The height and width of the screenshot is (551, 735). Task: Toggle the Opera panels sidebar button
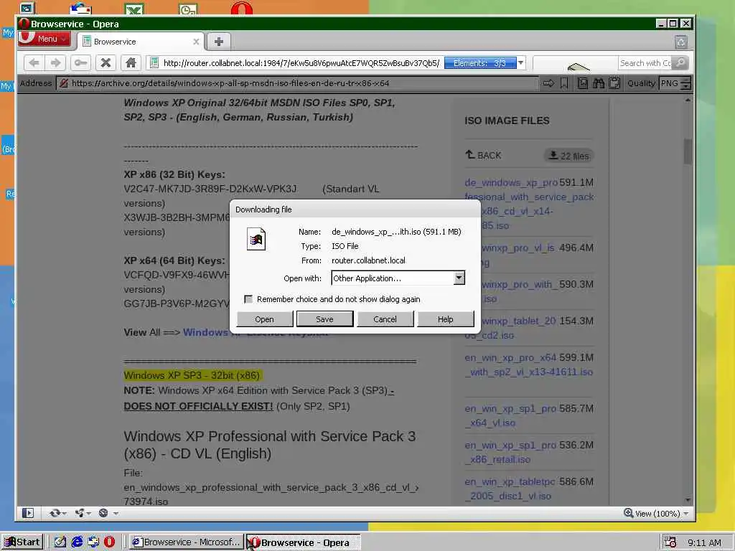(x=28, y=513)
